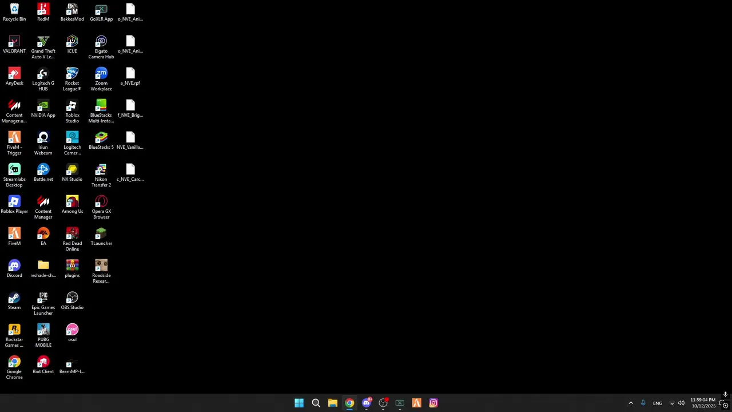Select the reshade-sh... folder on desktop
This screenshot has height=412, width=732.
(43, 269)
